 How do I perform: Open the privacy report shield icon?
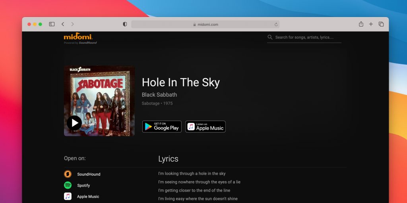125,24
